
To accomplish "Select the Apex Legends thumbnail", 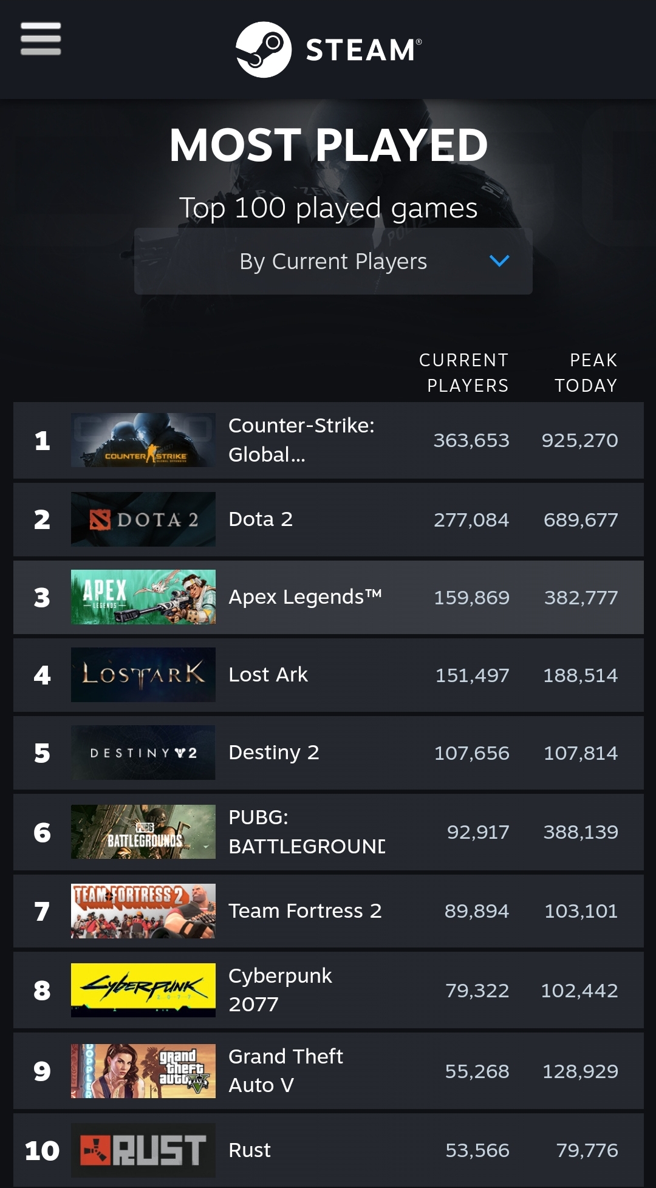I will pyautogui.click(x=143, y=598).
